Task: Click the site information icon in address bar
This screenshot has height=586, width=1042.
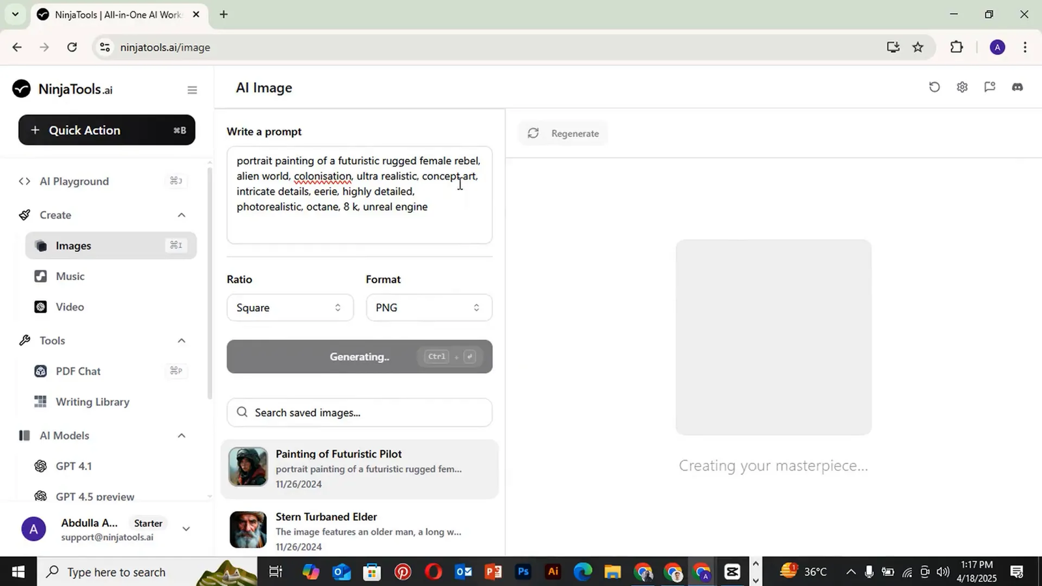Action: (105, 47)
